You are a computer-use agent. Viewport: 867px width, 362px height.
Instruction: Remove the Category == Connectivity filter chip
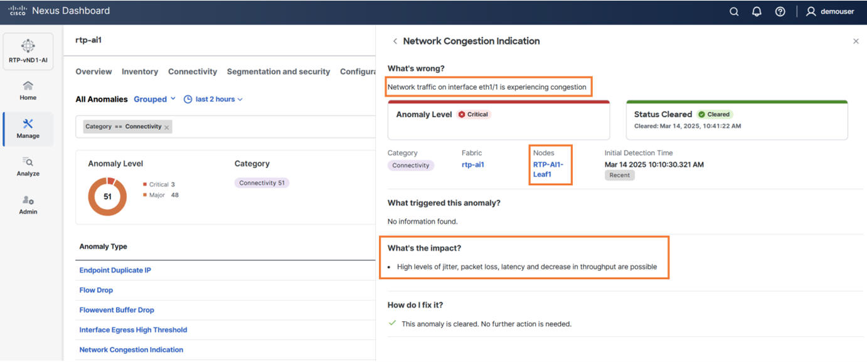[x=167, y=127]
